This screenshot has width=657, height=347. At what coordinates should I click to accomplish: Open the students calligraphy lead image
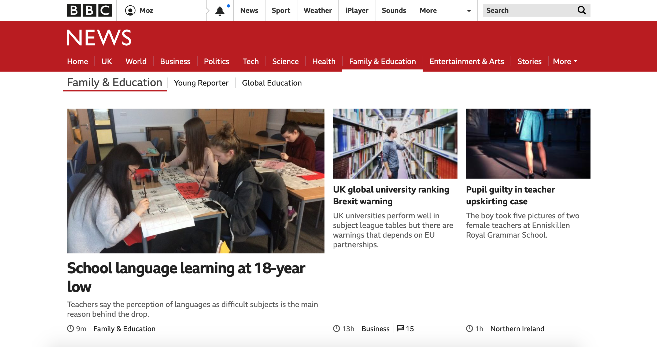point(196,181)
